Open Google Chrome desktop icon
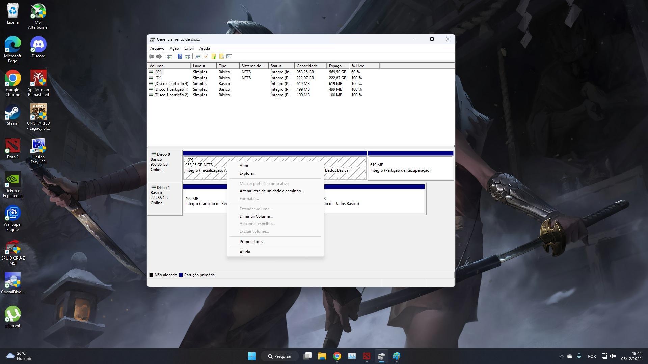 [x=12, y=84]
